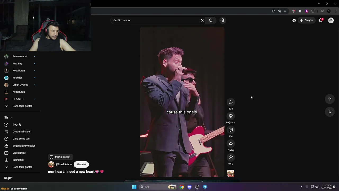Open the Ask AI sparkle icon beside Oluştur

click(294, 20)
